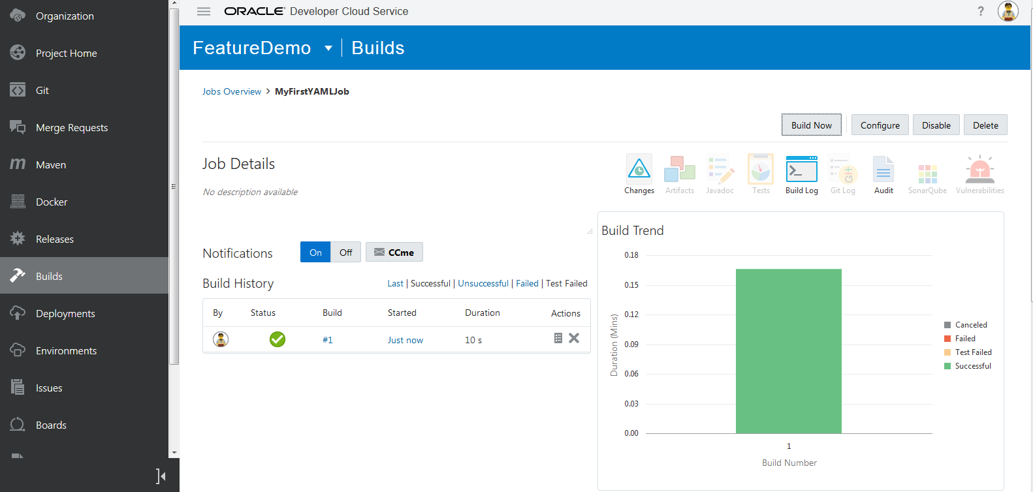1033x492 pixels.
Task: Expand the FeatureDemo project dropdown arrow
Action: [x=328, y=48]
